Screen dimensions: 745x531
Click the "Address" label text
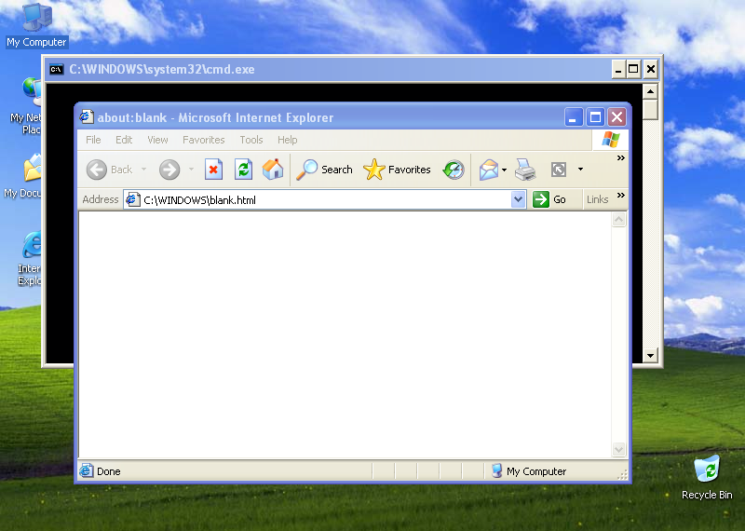(101, 199)
